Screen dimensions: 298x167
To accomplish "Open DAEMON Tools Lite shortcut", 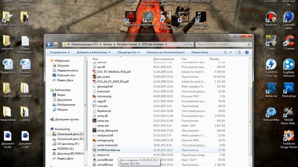I will [x=271, y=68].
